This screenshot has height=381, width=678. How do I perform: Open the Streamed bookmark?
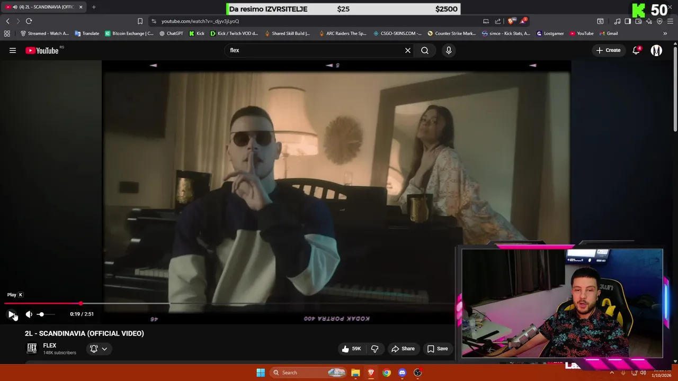(44, 33)
